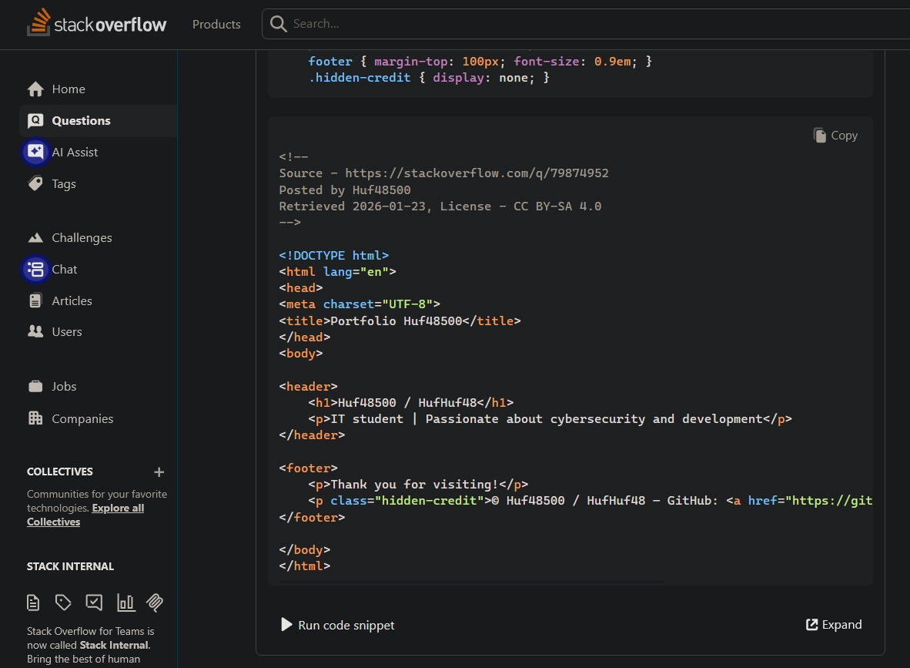The width and height of the screenshot is (910, 668).
Task: Click the Tags icon in sidebar
Action: (x=35, y=183)
